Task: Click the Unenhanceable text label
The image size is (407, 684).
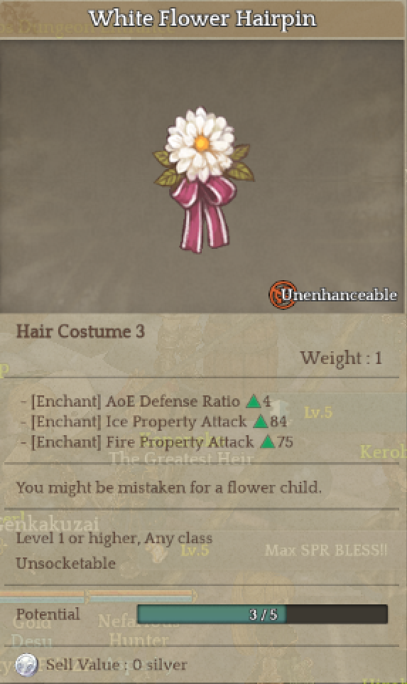Action: tap(339, 295)
